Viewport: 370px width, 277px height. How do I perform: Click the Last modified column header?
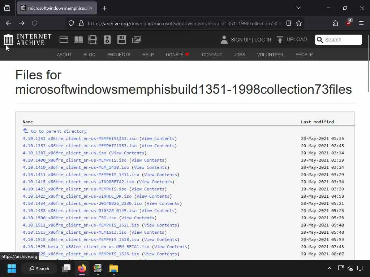[x=317, y=122]
